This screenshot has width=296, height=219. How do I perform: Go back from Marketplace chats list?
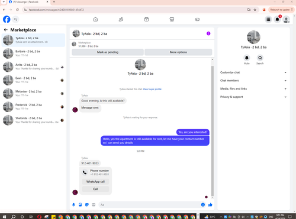[6, 30]
